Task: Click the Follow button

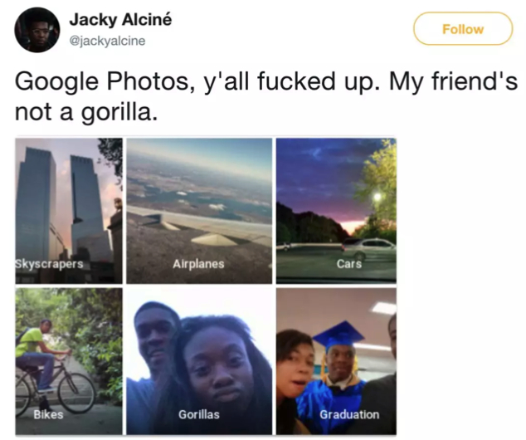Action: 463,29
